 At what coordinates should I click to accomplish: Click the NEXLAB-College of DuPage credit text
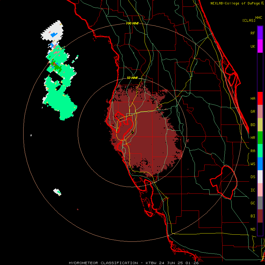(236, 3)
